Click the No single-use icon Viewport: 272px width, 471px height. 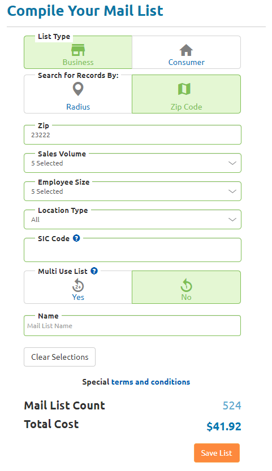(186, 285)
